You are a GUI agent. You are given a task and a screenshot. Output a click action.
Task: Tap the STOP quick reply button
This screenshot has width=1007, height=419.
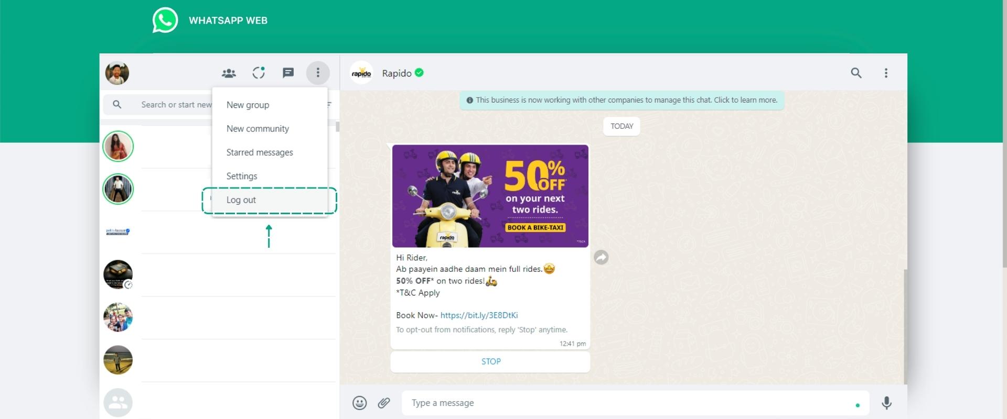490,361
